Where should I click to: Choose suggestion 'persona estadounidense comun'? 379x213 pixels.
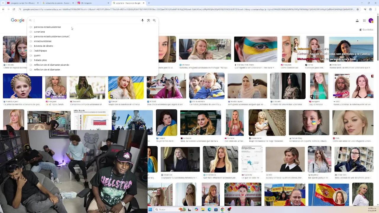pos(52,36)
